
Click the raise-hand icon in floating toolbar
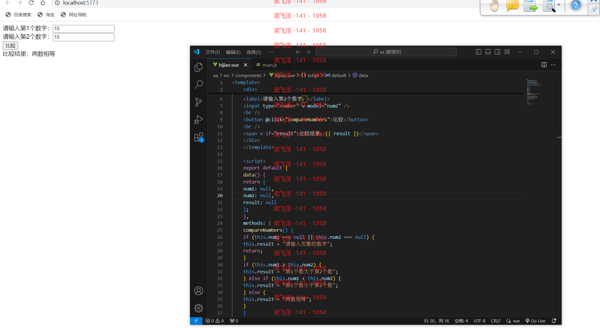pyautogui.click(x=494, y=6)
